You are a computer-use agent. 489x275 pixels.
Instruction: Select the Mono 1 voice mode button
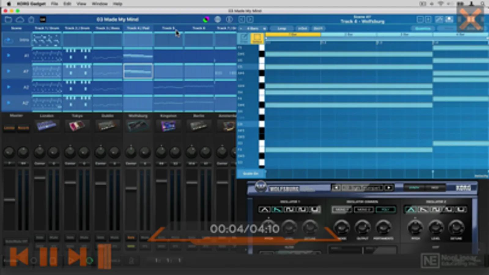(342, 210)
